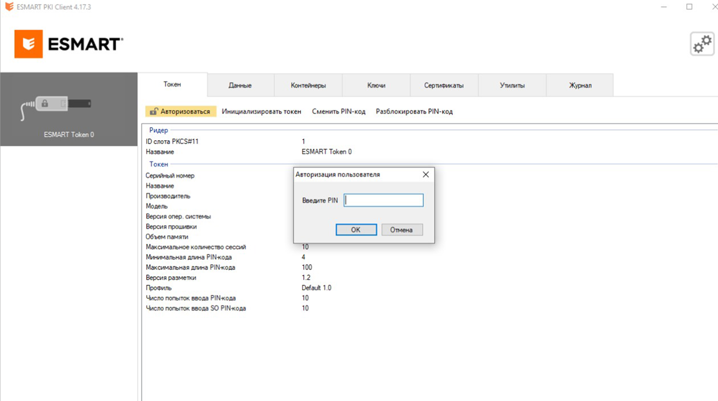The height and width of the screenshot is (401, 718).
Task: Click Отмена in the PIN dialog
Action: (401, 229)
